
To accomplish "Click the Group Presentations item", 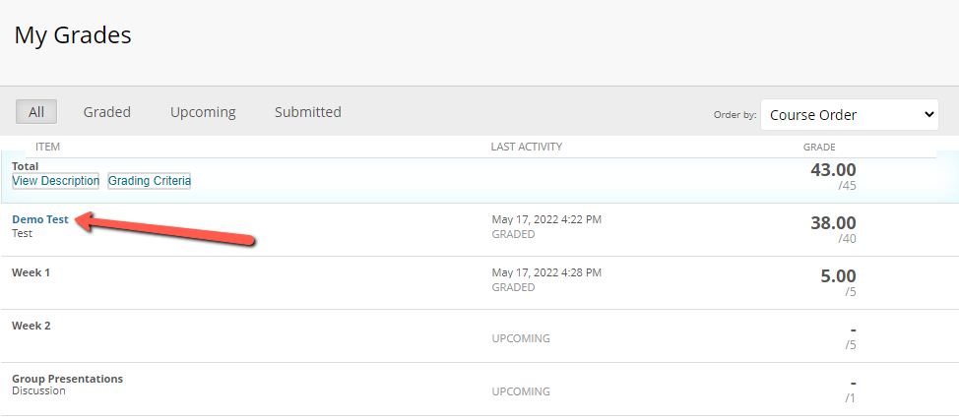I will coord(67,379).
